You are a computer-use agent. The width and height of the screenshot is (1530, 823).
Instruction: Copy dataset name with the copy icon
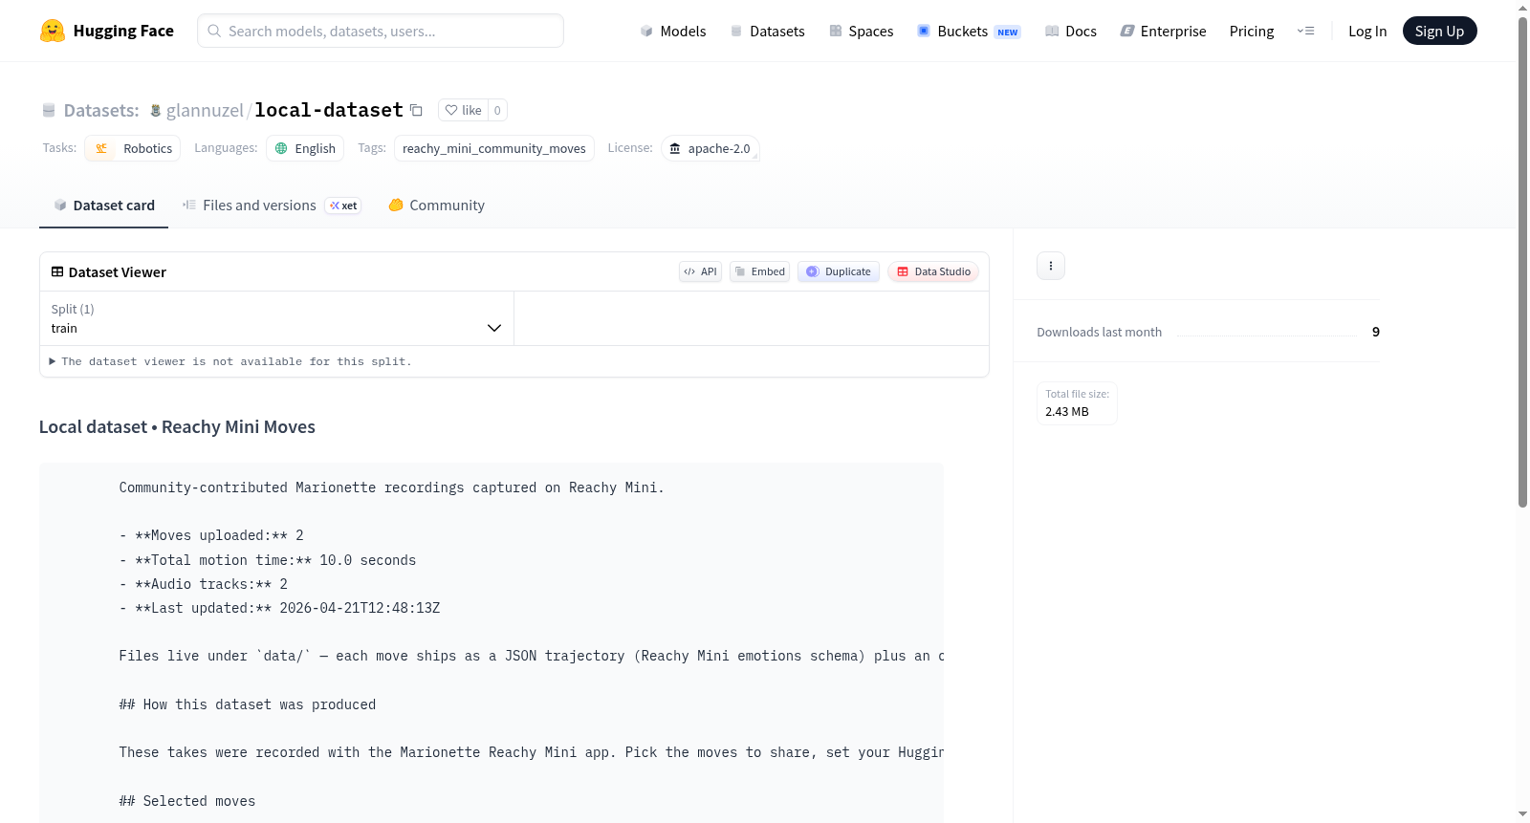pyautogui.click(x=416, y=110)
